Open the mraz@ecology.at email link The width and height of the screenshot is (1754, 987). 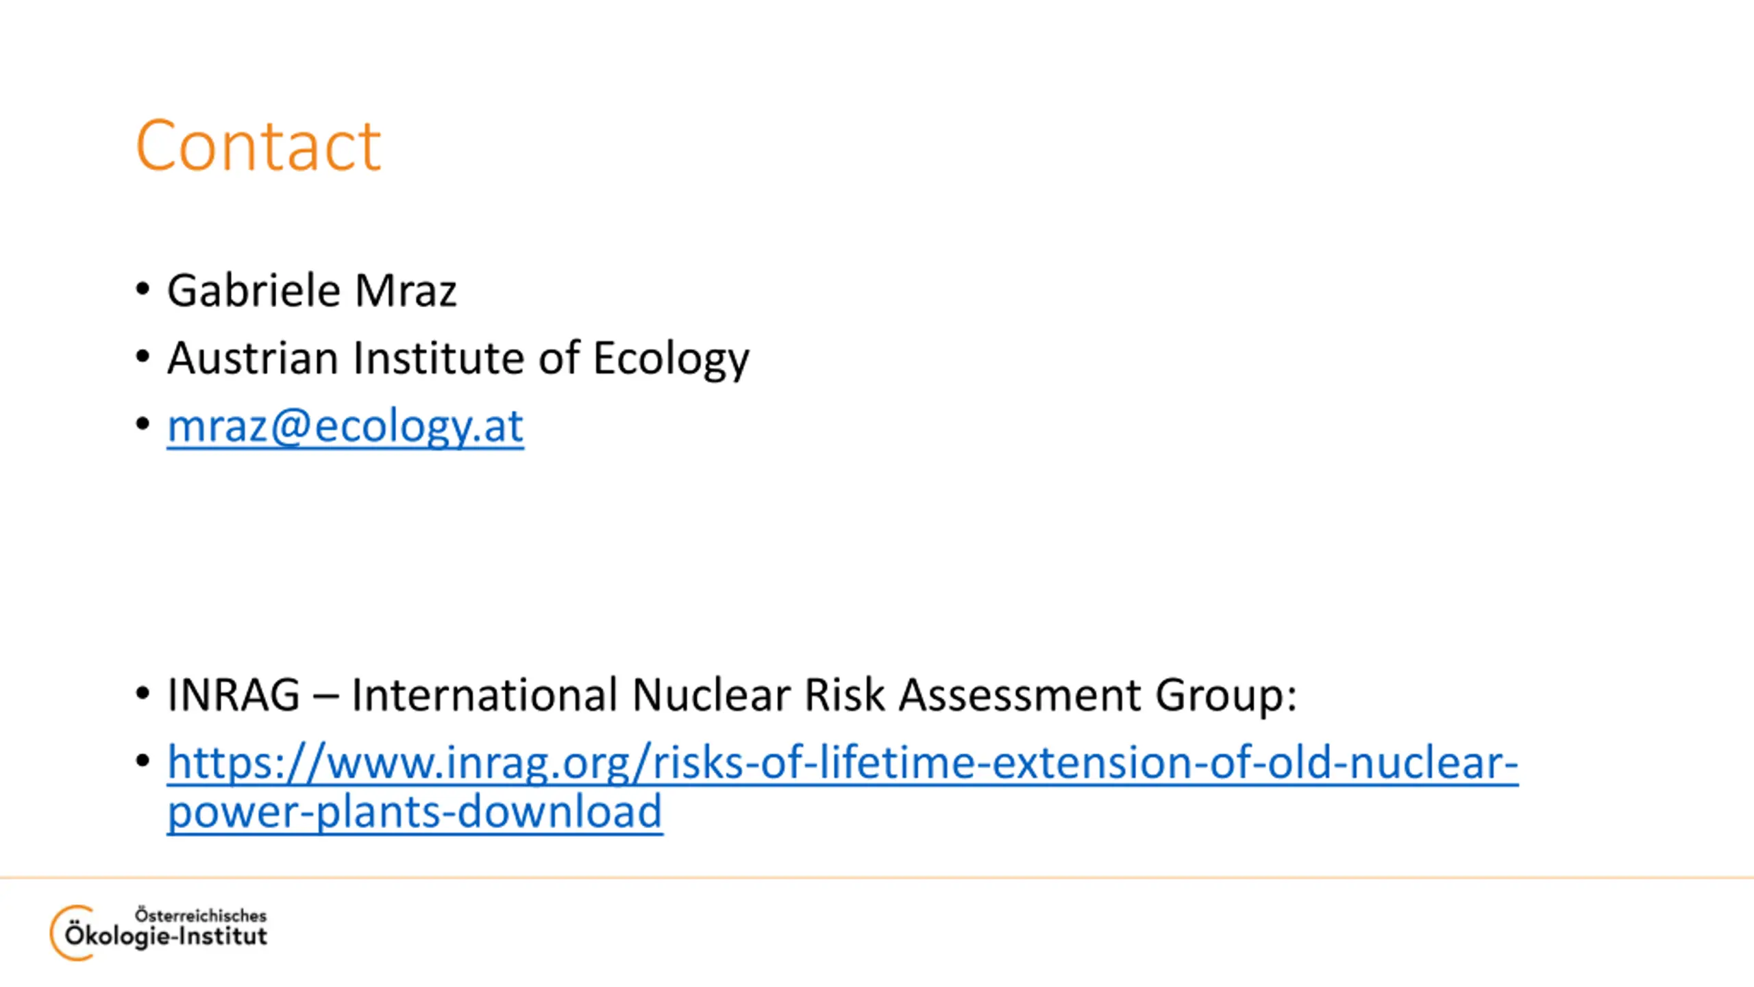click(345, 426)
